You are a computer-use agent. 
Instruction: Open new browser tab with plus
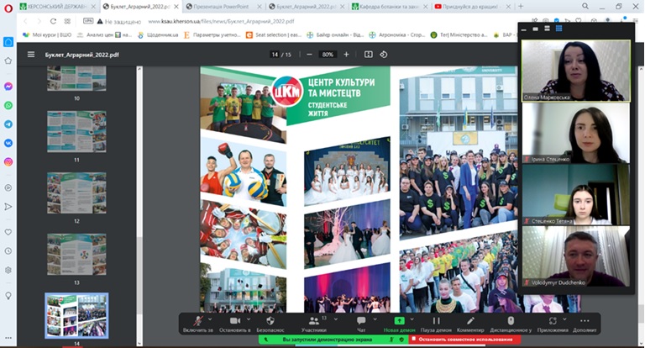click(x=521, y=6)
